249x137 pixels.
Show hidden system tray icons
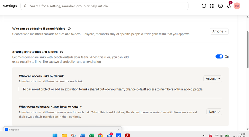coord(204,136)
